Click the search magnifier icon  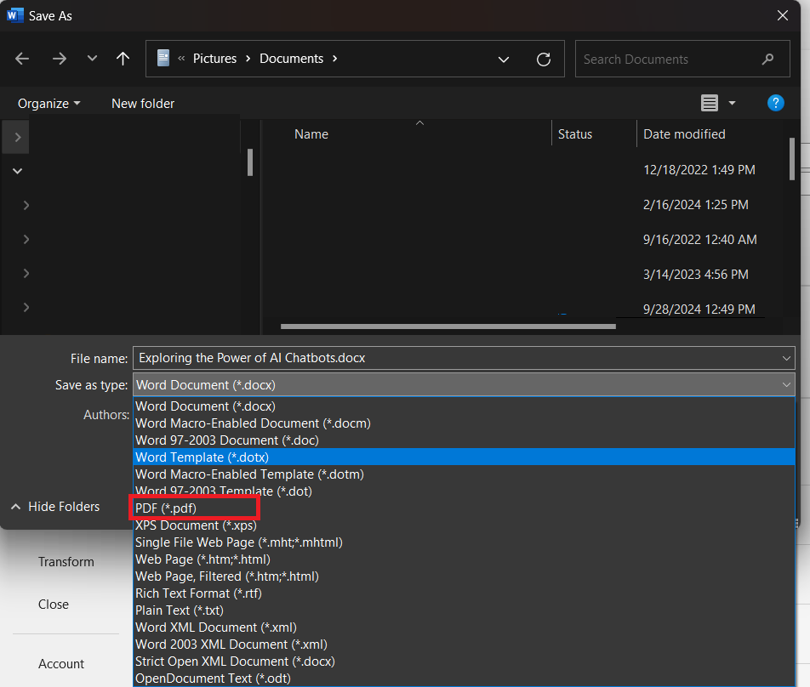pyautogui.click(x=768, y=60)
